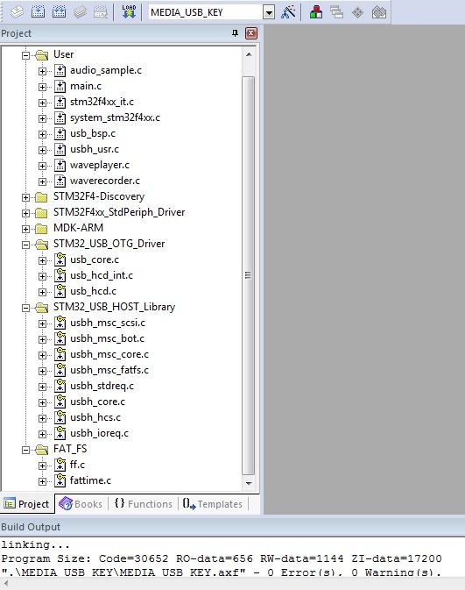The height and width of the screenshot is (590, 465).
Task: Expand the STM32F4-Discovery group
Action: pyautogui.click(x=25, y=197)
